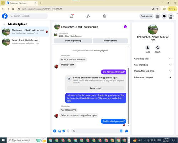Open the View buyer profile link
This screenshot has height=143, width=178.
[x=101, y=51]
